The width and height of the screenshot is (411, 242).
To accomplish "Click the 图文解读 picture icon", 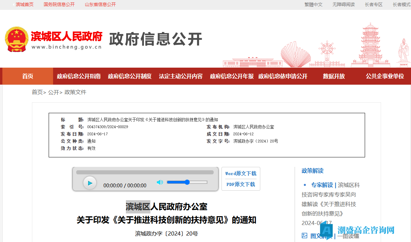I will [305, 236].
